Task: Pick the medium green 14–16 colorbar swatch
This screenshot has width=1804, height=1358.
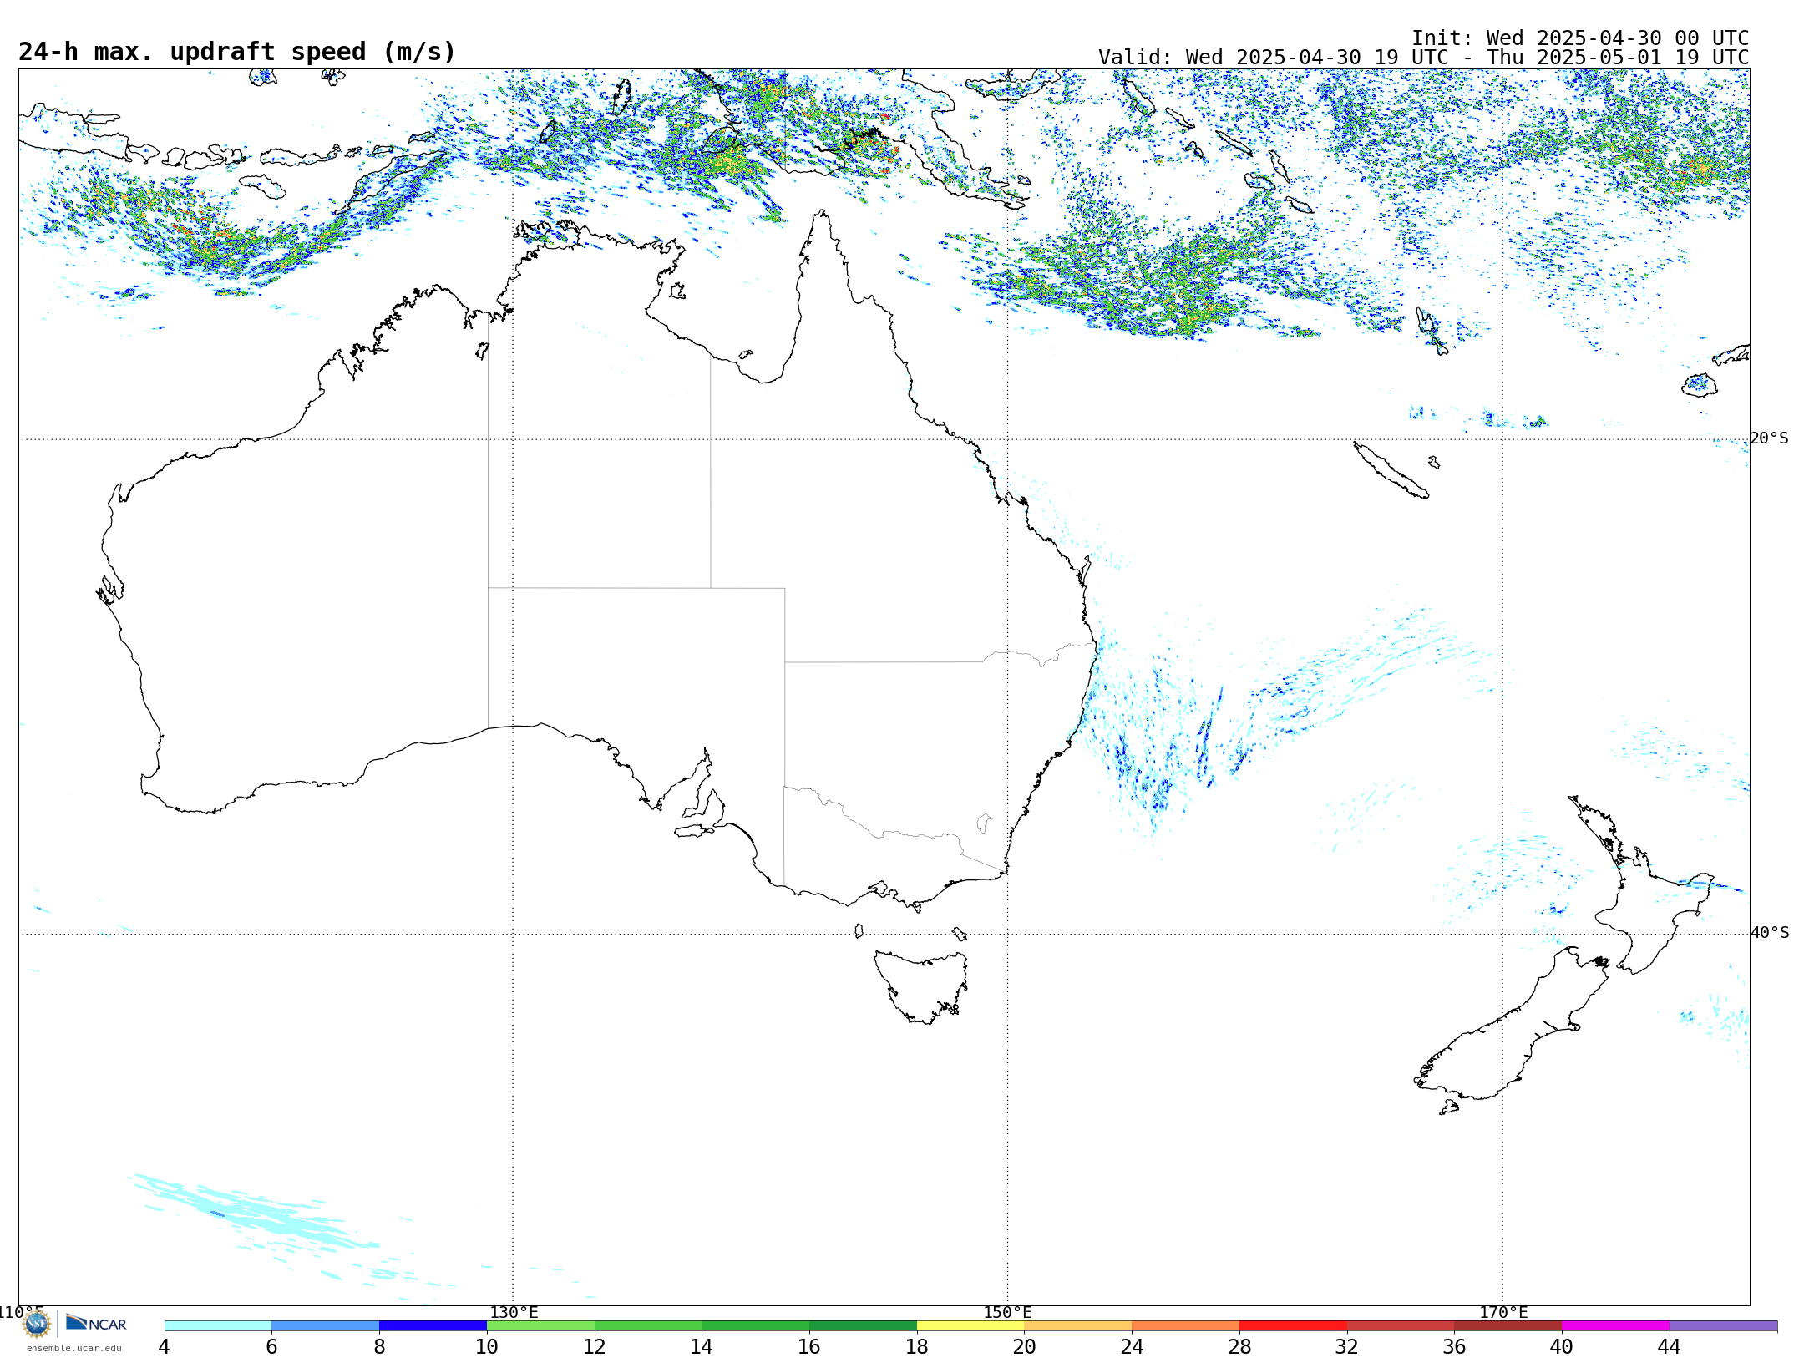Action: click(x=756, y=1326)
